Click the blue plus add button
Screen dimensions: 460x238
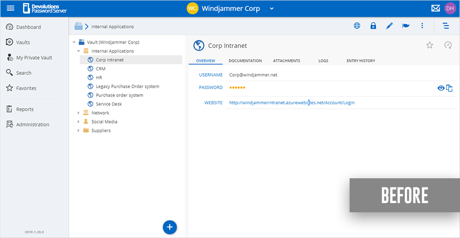pos(170,227)
